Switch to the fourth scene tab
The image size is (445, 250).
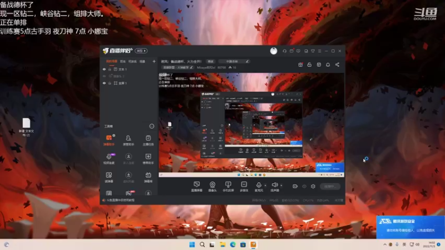click(142, 61)
